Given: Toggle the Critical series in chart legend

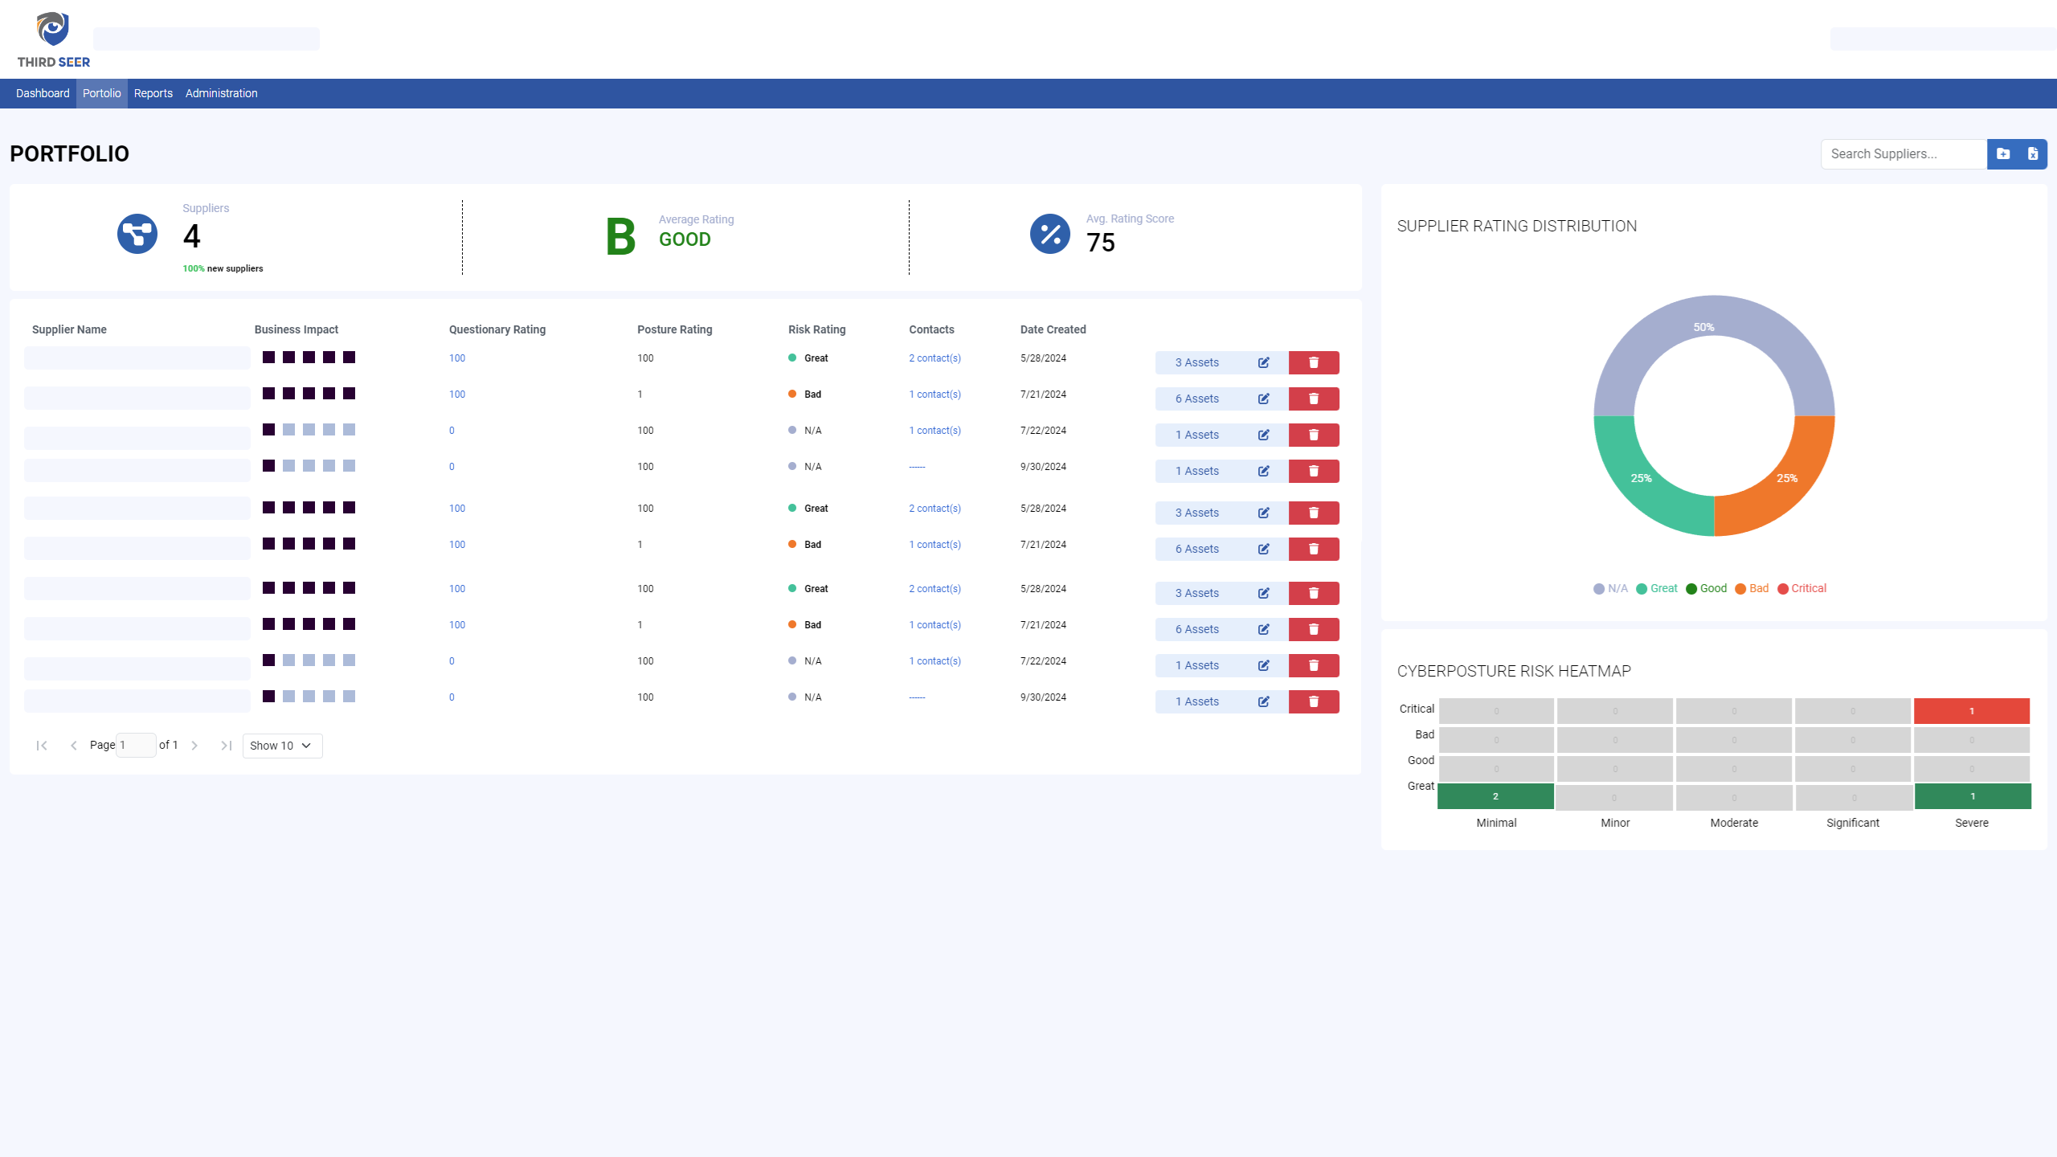Looking at the screenshot, I should point(1801,588).
